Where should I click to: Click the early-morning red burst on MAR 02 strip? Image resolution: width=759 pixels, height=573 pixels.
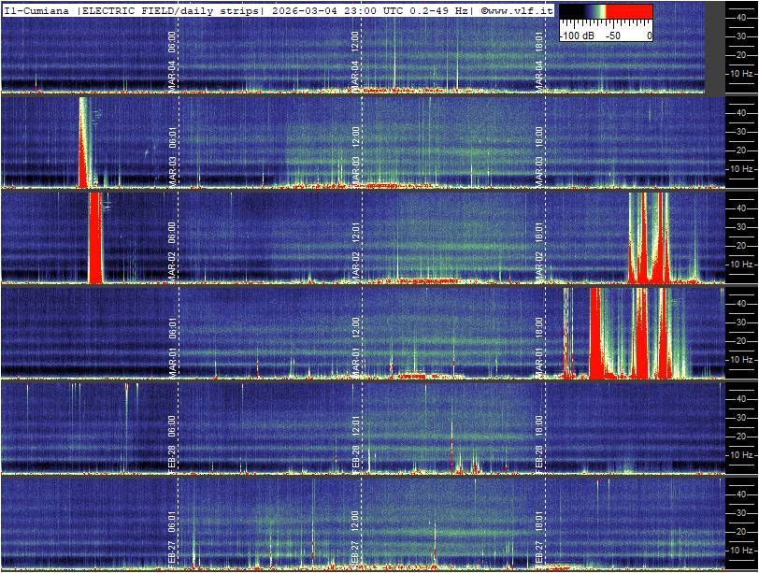(x=94, y=238)
